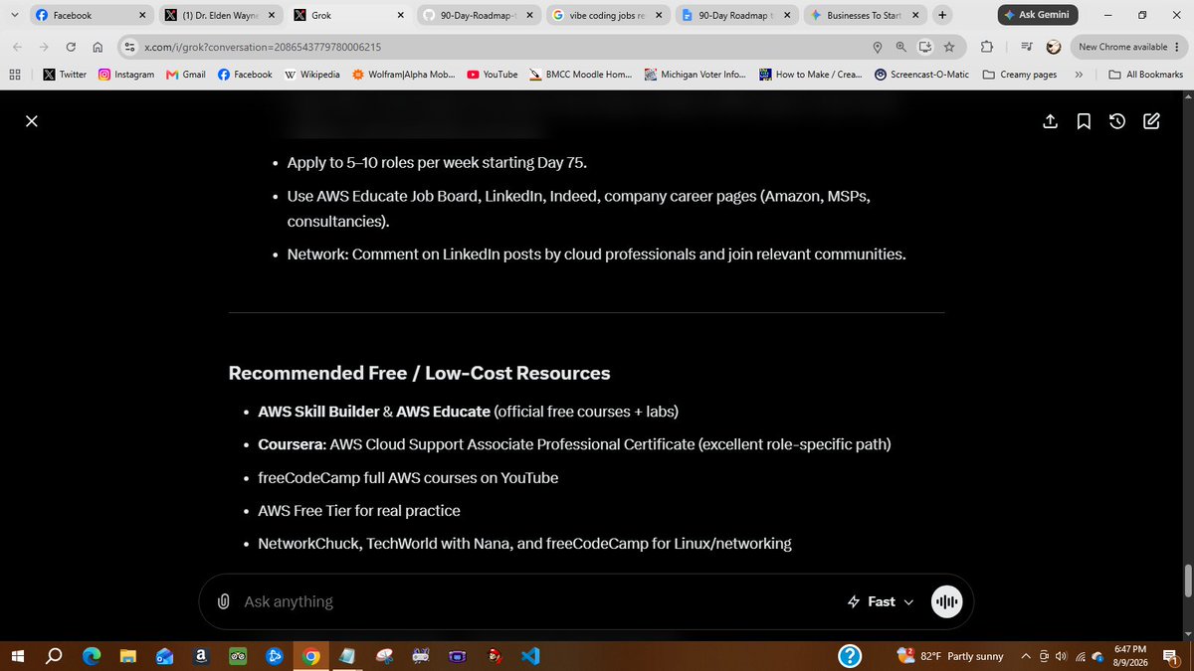Click the voice mode waveform button
1194x671 pixels.
[x=946, y=601]
